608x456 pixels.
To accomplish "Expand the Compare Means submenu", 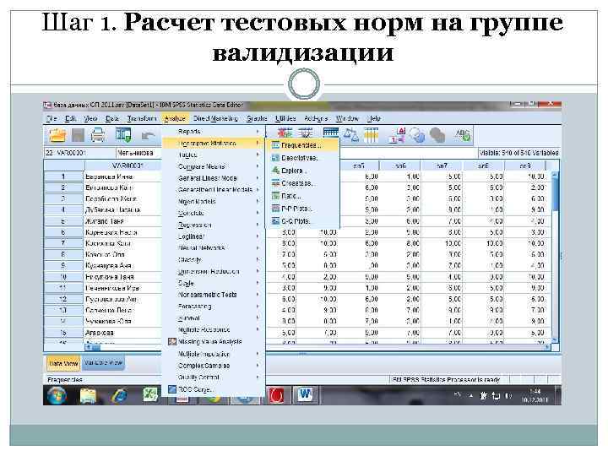I will [x=214, y=166].
